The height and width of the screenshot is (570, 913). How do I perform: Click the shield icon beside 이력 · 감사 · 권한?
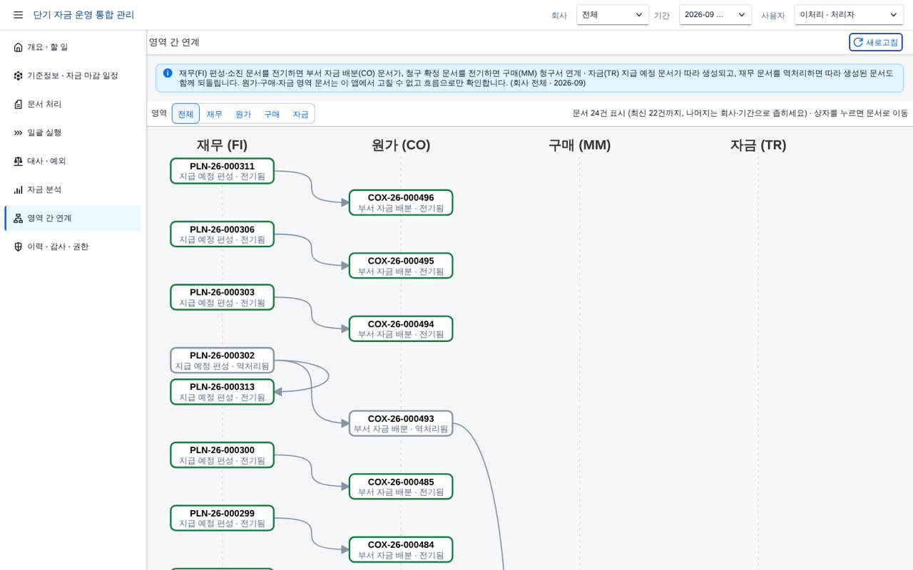pos(19,247)
